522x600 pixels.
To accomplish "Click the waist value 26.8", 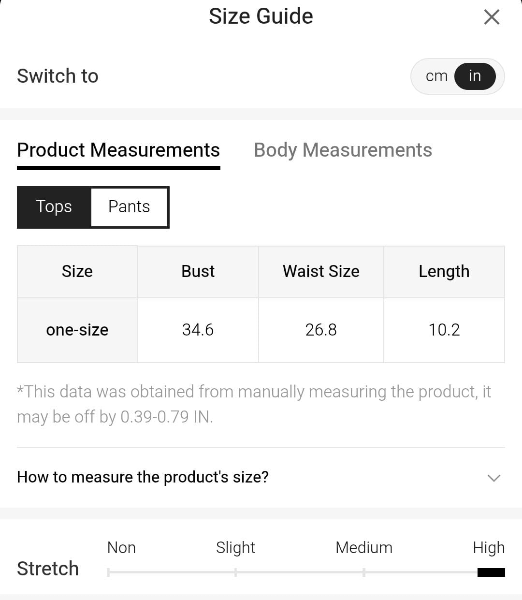I will (x=321, y=330).
